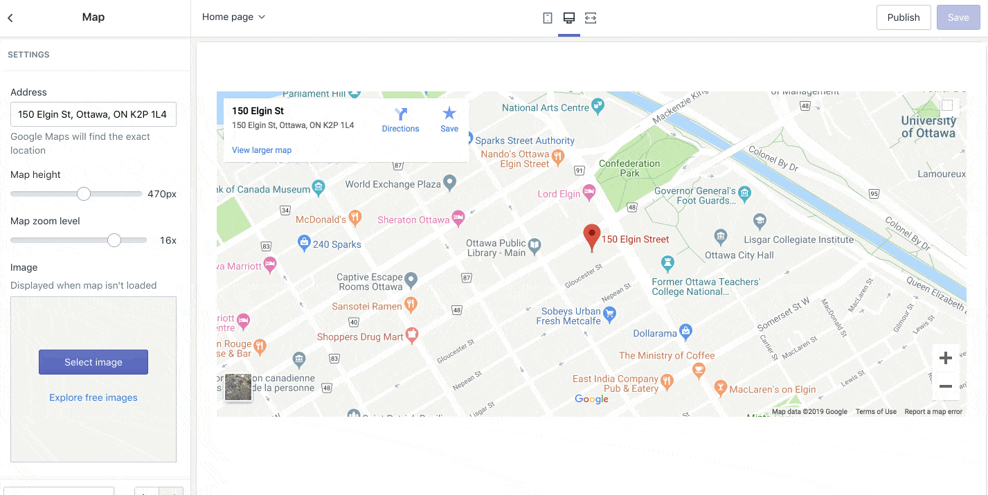Click the Ottawa Public Library icon

[x=535, y=244]
